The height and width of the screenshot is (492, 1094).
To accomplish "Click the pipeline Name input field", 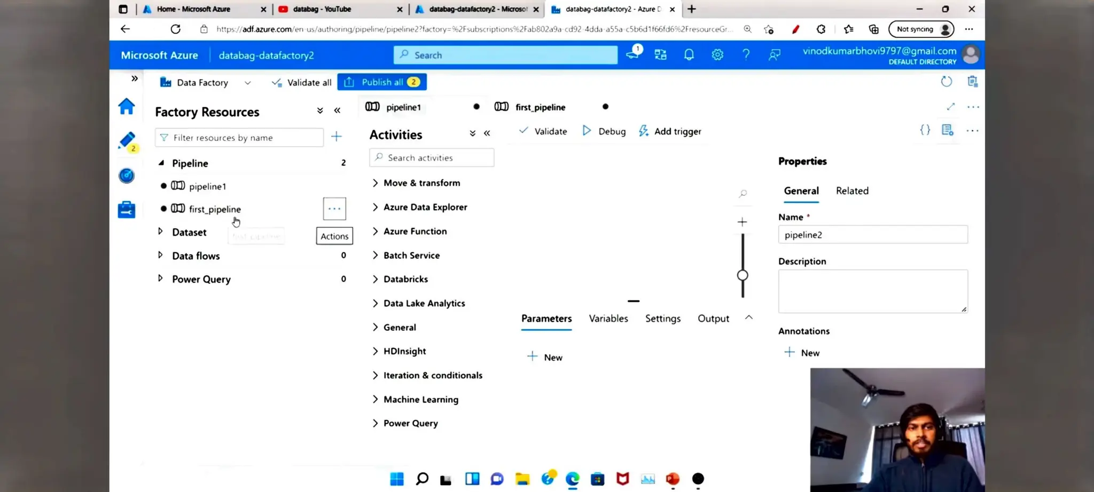I will [873, 235].
